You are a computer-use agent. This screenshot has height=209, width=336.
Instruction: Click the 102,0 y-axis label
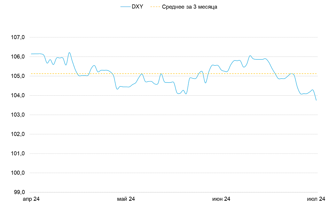click(18, 134)
